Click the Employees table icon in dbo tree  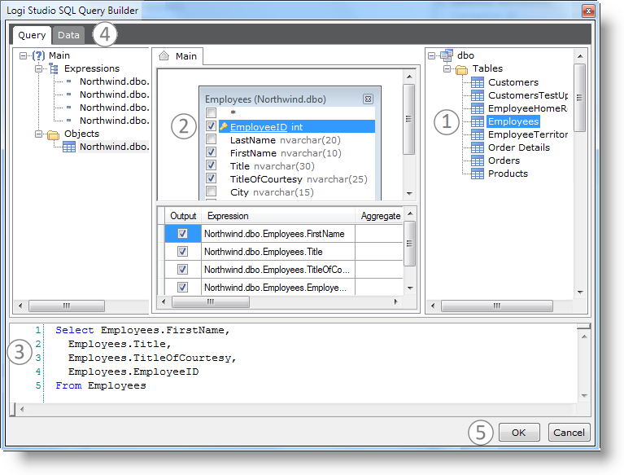(x=478, y=121)
